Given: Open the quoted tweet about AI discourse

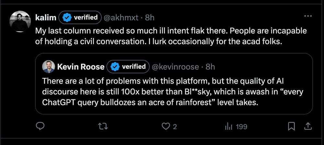Looking at the screenshot, I should pos(174,84).
